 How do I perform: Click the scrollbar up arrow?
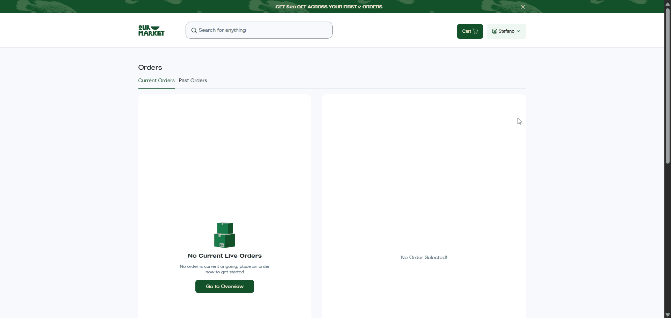(x=668, y=4)
